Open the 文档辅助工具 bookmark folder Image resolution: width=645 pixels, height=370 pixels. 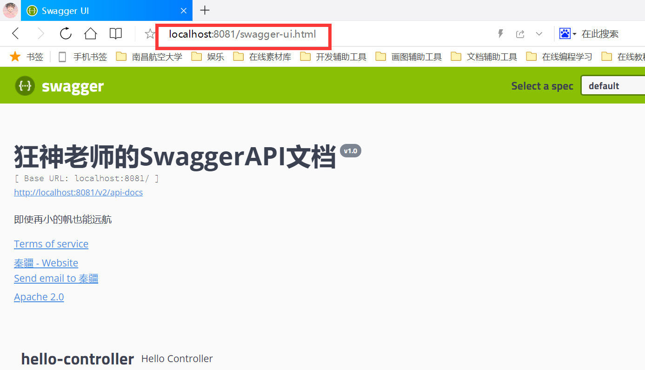pyautogui.click(x=484, y=57)
